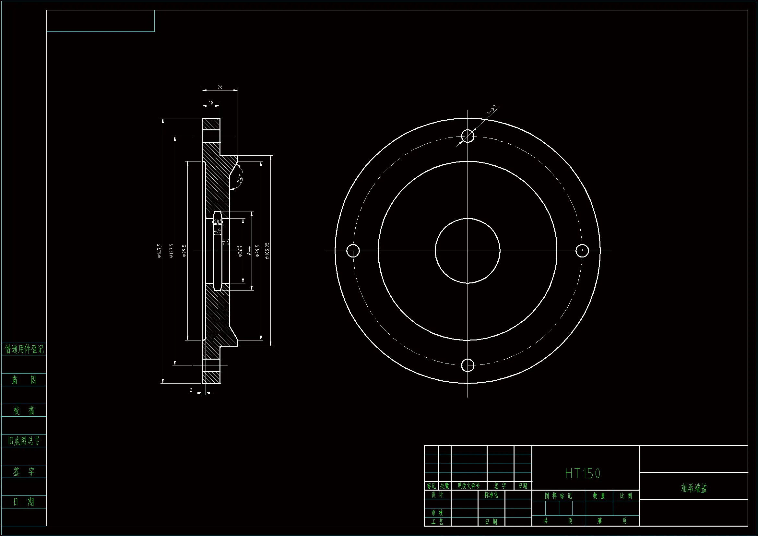Screen dimensions: 758x536
Task: Select the 10 flange thickness dimension
Action: point(211,103)
